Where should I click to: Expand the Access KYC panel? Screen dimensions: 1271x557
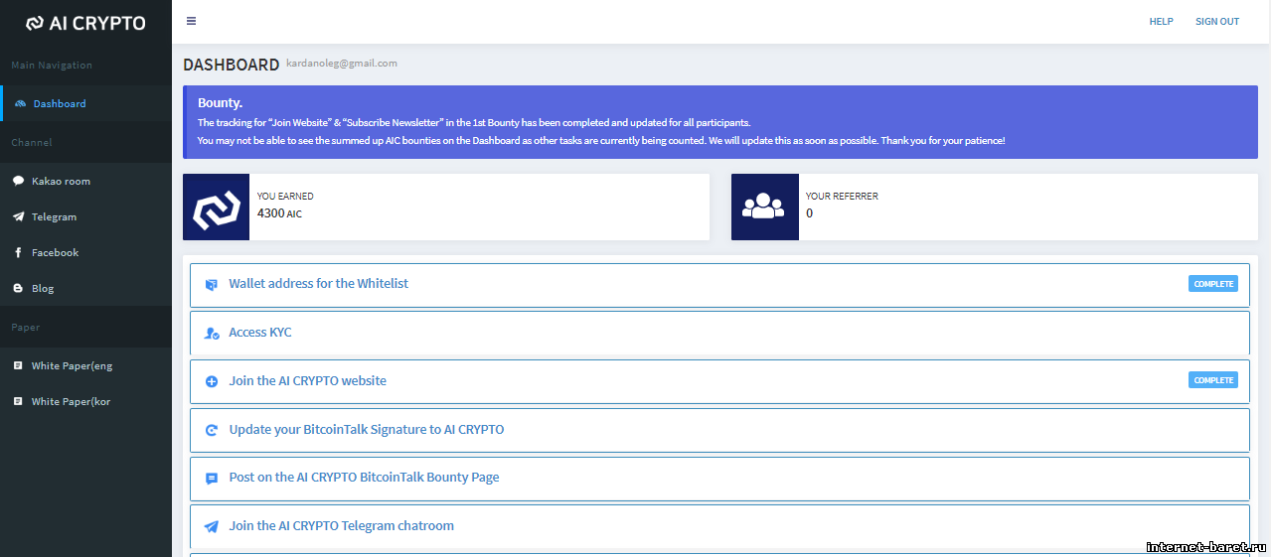(x=719, y=333)
